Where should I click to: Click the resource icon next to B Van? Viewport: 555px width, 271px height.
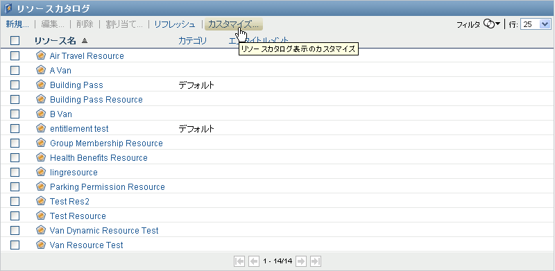click(x=41, y=113)
